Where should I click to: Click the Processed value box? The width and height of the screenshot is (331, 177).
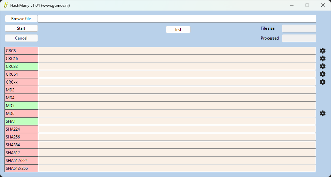click(x=299, y=38)
